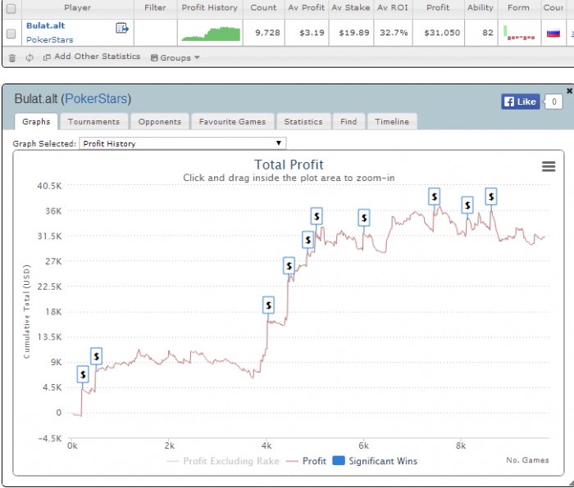Sort by Av Stake column header
The image size is (574, 488).
click(351, 7)
